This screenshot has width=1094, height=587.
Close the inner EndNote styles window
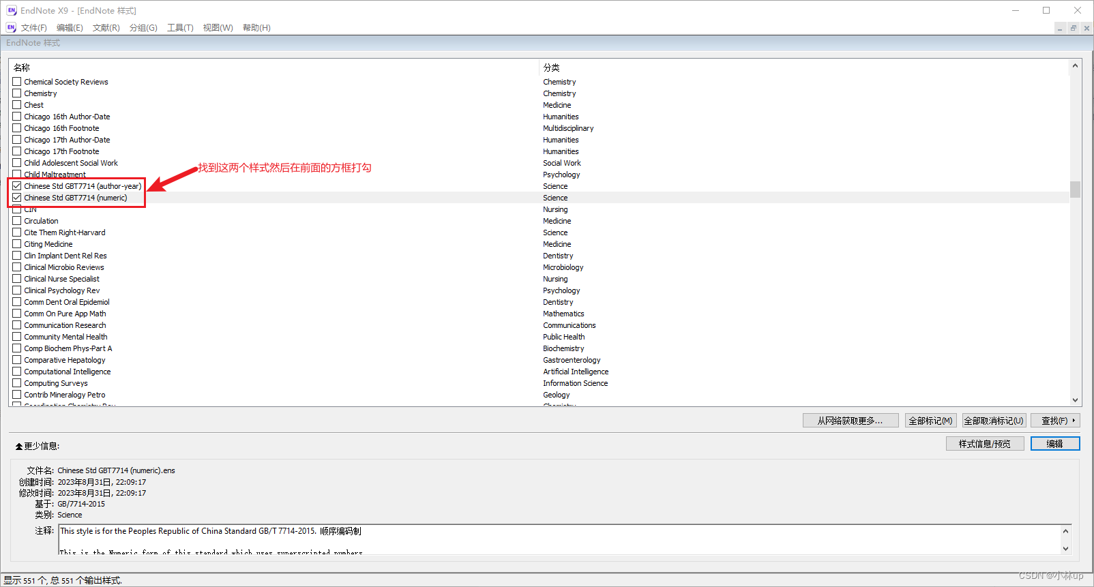[x=1086, y=28]
